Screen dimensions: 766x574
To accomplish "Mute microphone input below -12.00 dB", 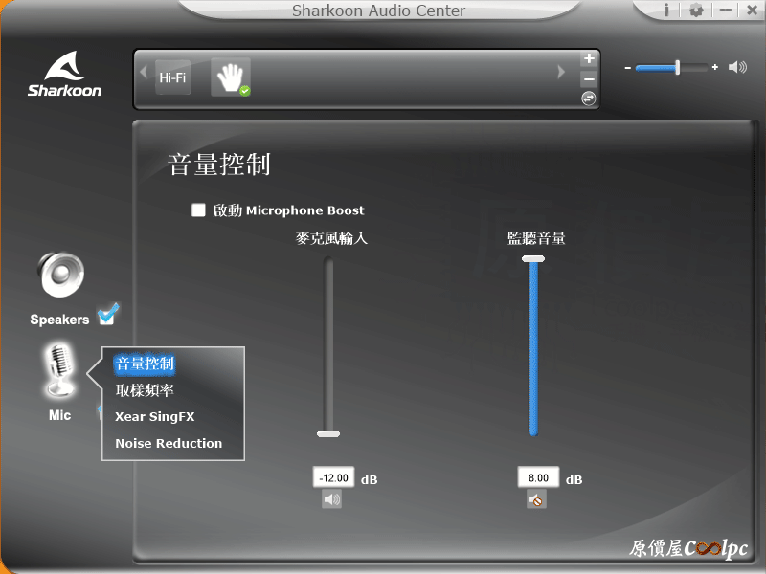I will click(x=331, y=499).
